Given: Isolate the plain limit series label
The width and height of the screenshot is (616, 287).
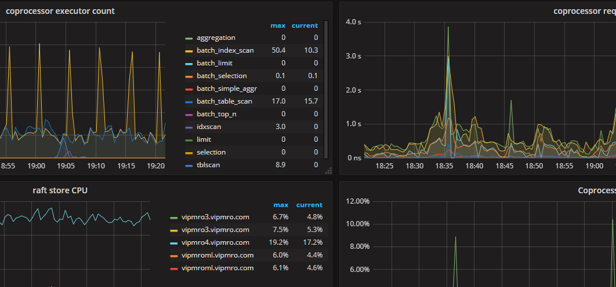Looking at the screenshot, I should (x=204, y=139).
